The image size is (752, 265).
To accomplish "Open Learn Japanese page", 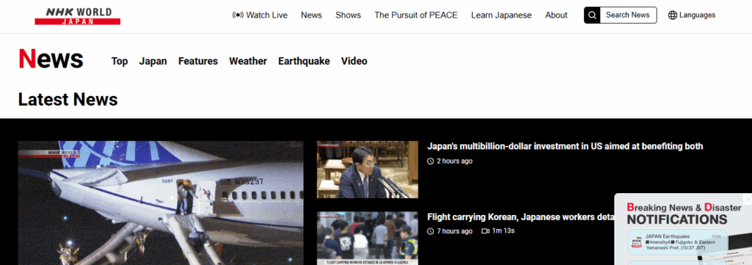I will (x=501, y=15).
